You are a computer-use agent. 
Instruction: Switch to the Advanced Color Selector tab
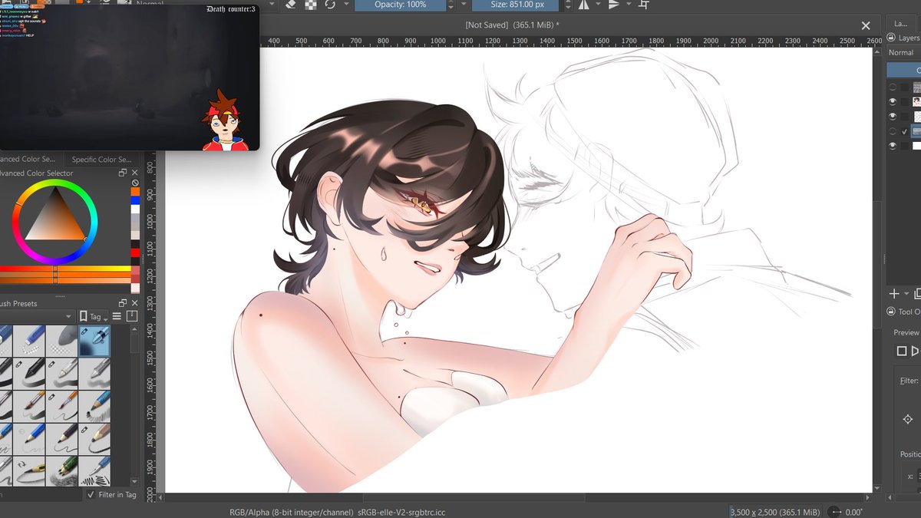(31, 160)
